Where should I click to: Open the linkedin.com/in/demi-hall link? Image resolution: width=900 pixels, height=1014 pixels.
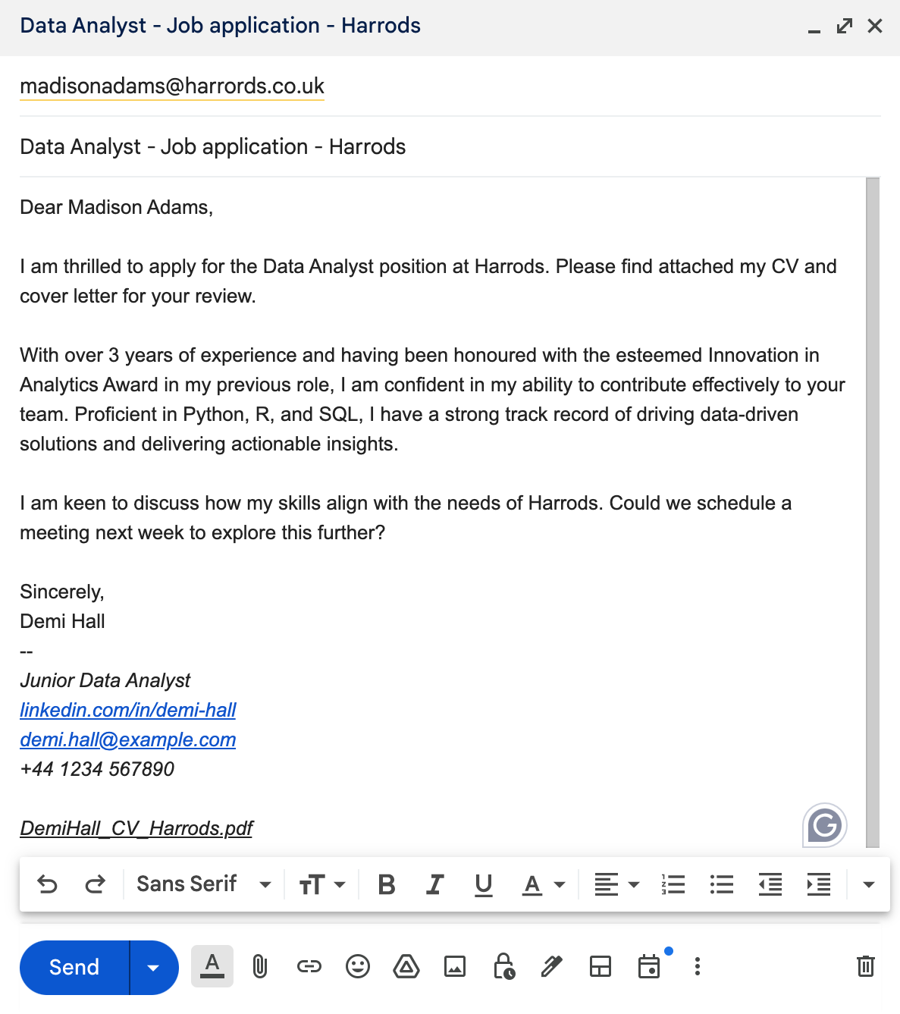point(128,710)
